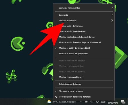Image resolution: width=128 pixels, height=105 pixels.
Task: Open the touch keyboard tray icon
Action: point(103,102)
